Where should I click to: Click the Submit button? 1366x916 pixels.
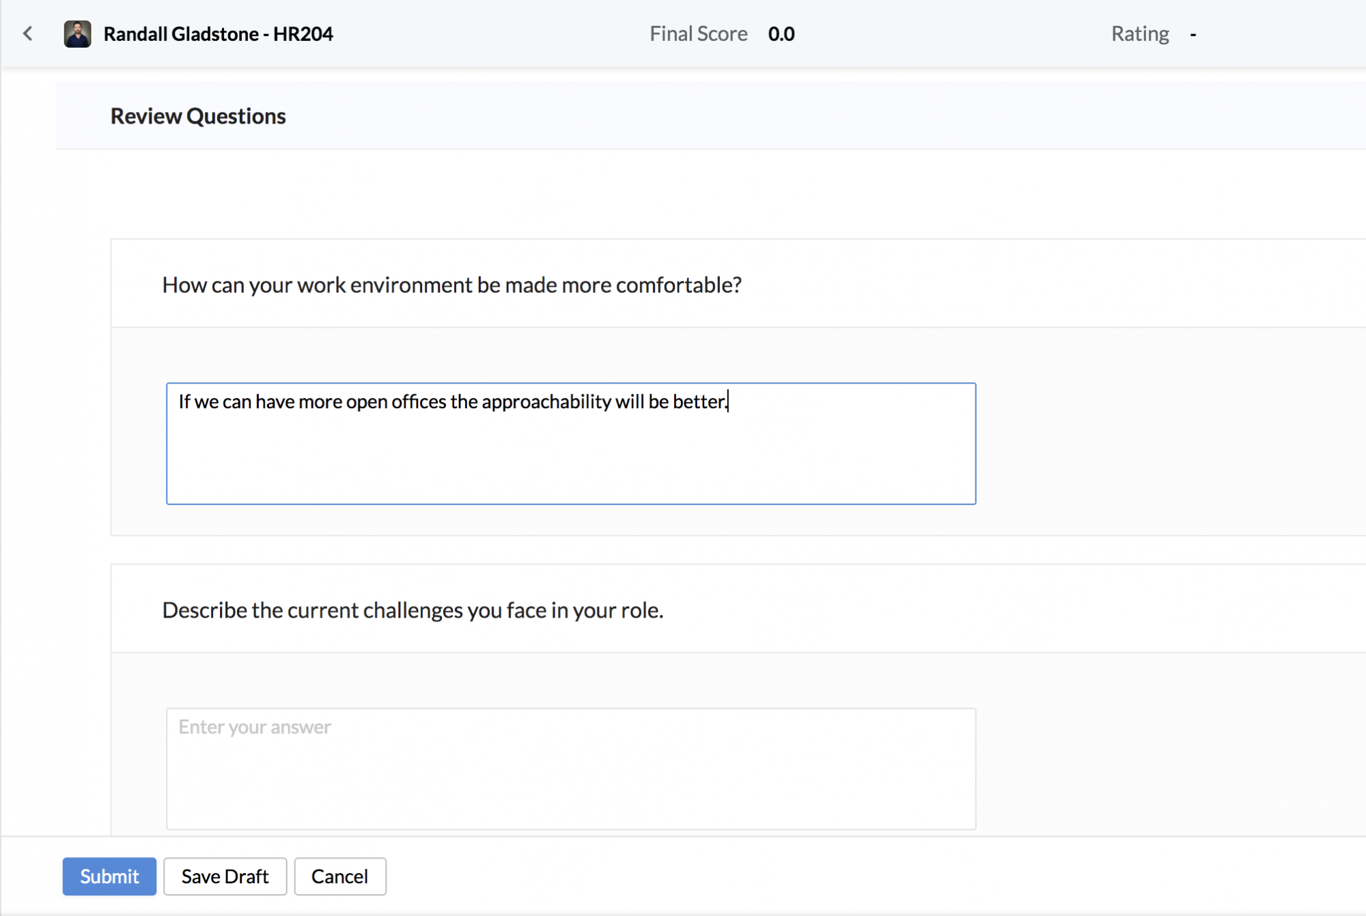(x=109, y=876)
